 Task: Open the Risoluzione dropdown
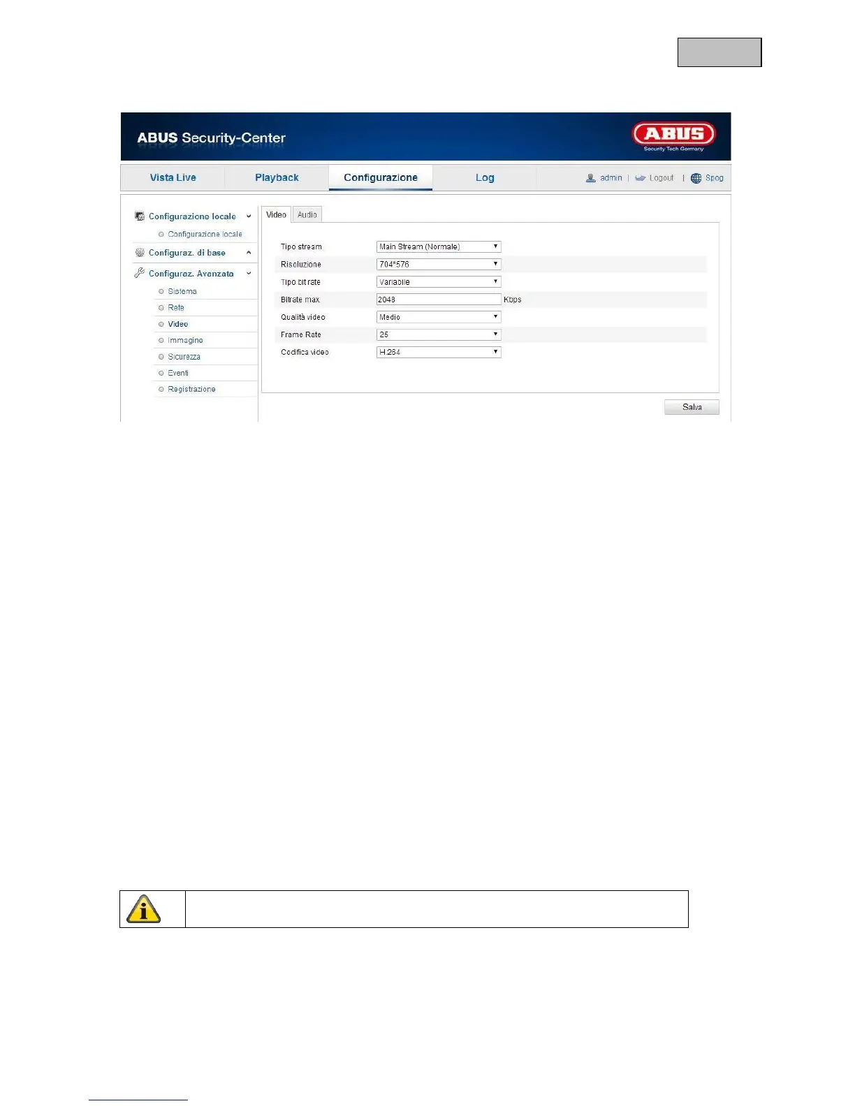pyautogui.click(x=439, y=264)
